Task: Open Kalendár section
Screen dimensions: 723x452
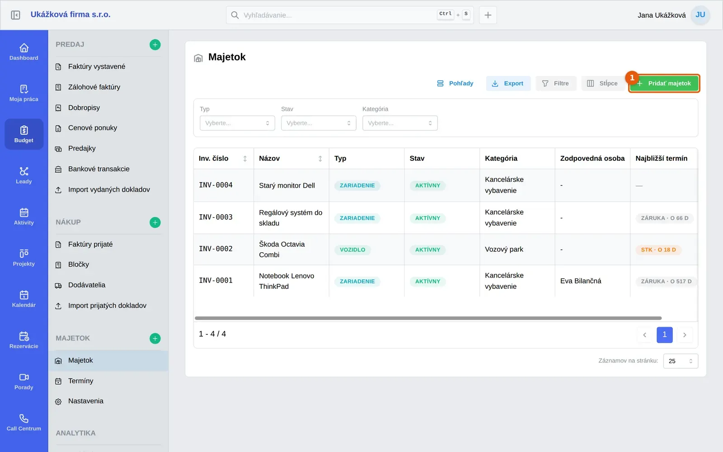Action: tap(24, 299)
